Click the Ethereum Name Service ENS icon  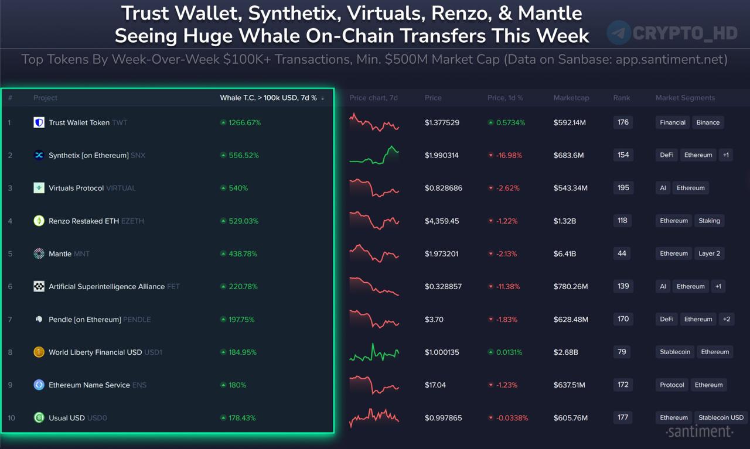(x=39, y=385)
